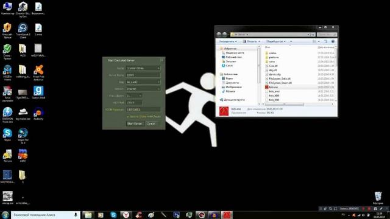Open the TeamSpeak 3 Client desktop icon
Image resolution: width=390 pixels, height=219 pixels.
[23, 30]
